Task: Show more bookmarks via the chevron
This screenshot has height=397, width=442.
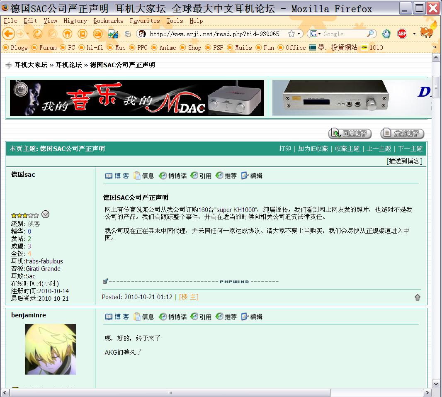Action: click(435, 47)
